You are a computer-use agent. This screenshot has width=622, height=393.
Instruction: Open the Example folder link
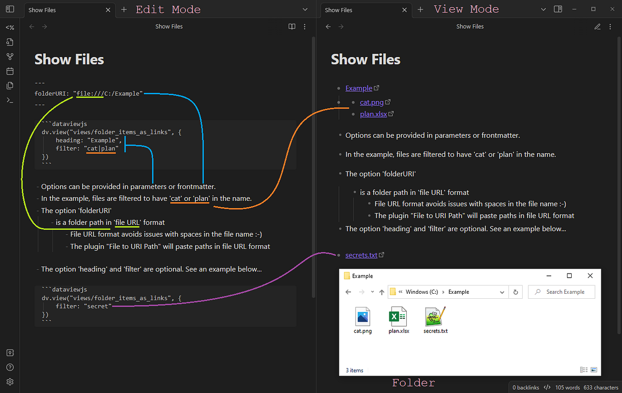pos(359,88)
